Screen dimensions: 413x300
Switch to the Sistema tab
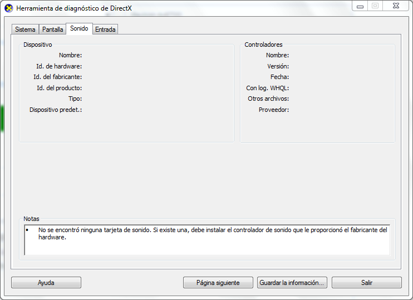coord(25,29)
